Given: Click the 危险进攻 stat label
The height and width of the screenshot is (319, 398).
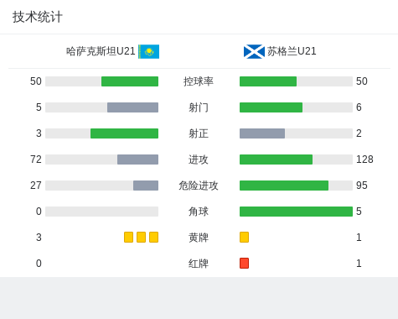Looking at the screenshot, I should click(199, 186).
